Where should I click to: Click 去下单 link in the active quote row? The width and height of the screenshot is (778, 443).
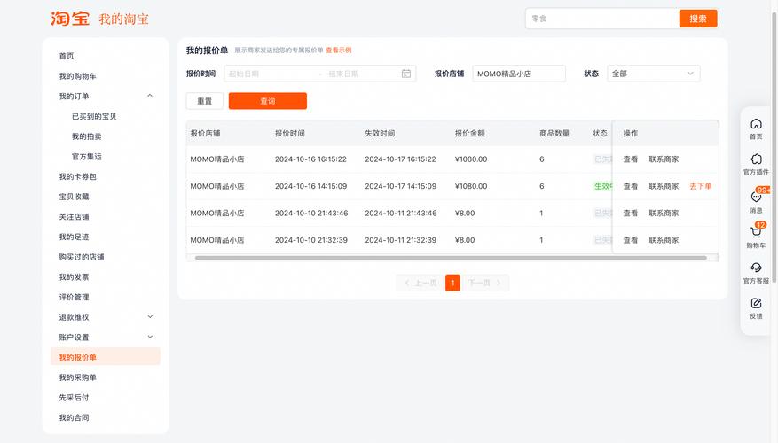700,186
